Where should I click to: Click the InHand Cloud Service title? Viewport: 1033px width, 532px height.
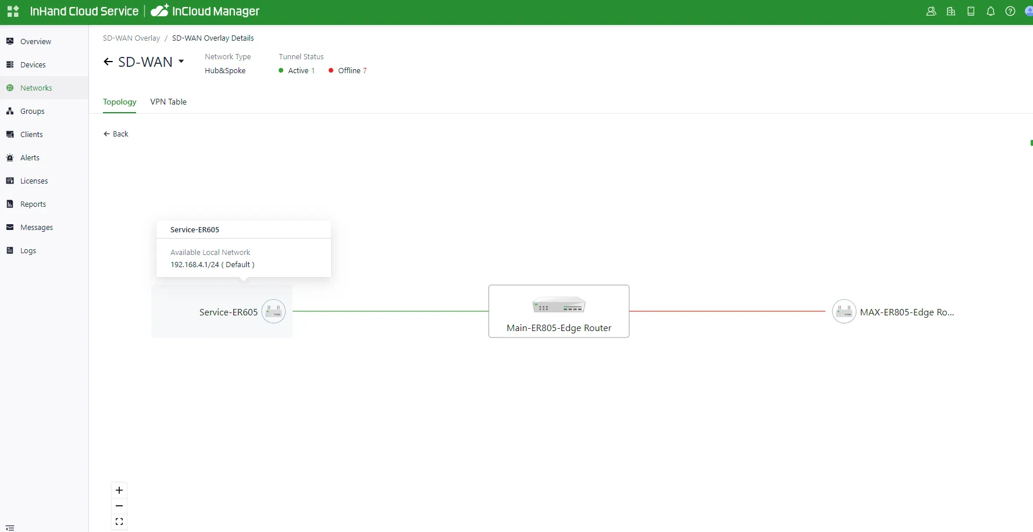point(84,11)
